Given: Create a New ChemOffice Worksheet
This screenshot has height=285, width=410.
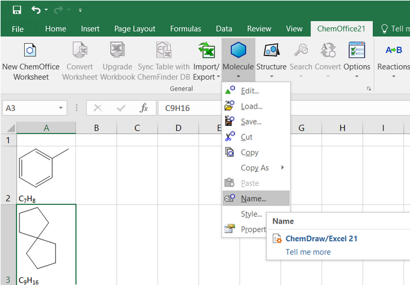Looking at the screenshot, I should tap(31, 61).
